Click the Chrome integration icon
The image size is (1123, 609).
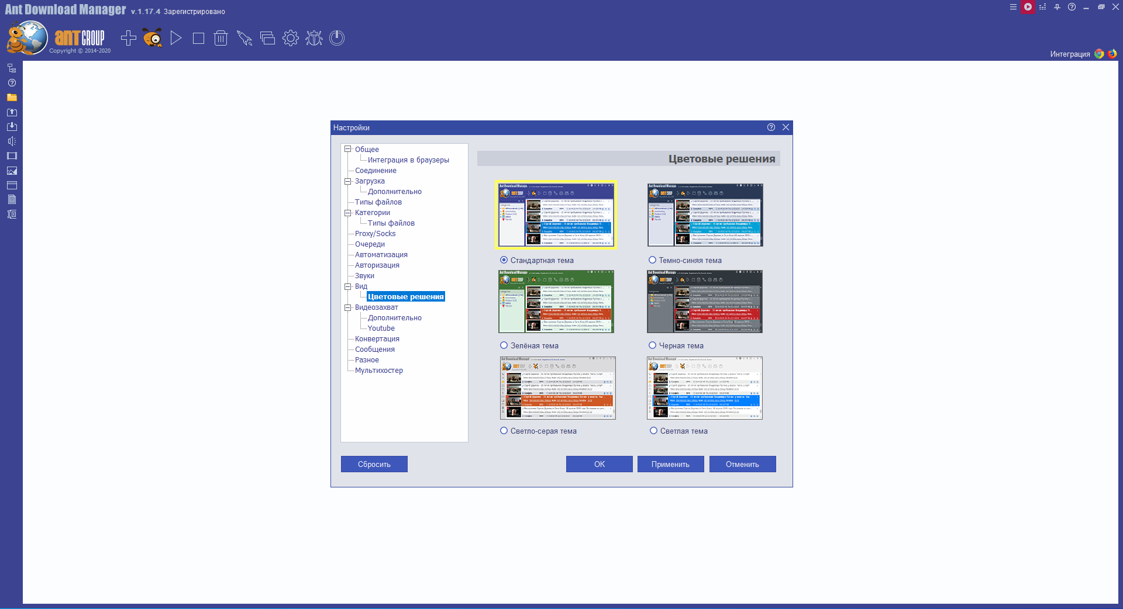tap(1099, 54)
